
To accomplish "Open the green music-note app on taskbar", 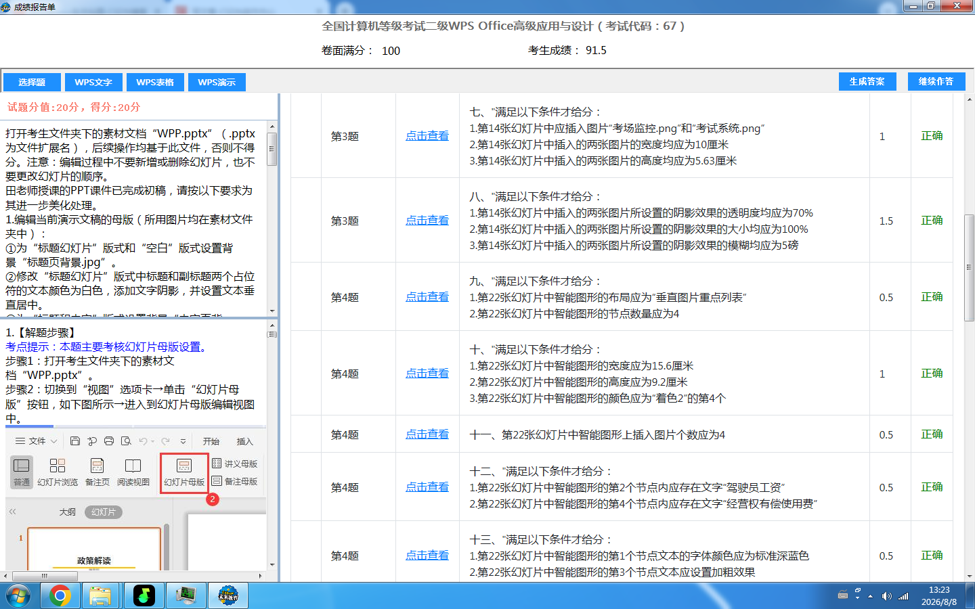I will tap(144, 596).
